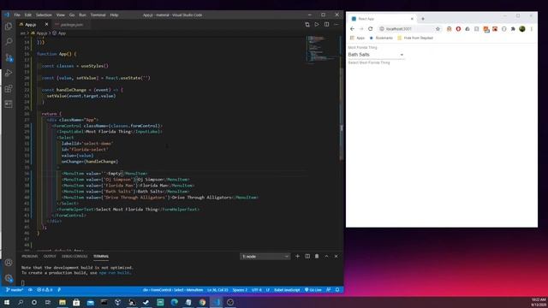Click the notifications bell in status bar

click(x=337, y=290)
